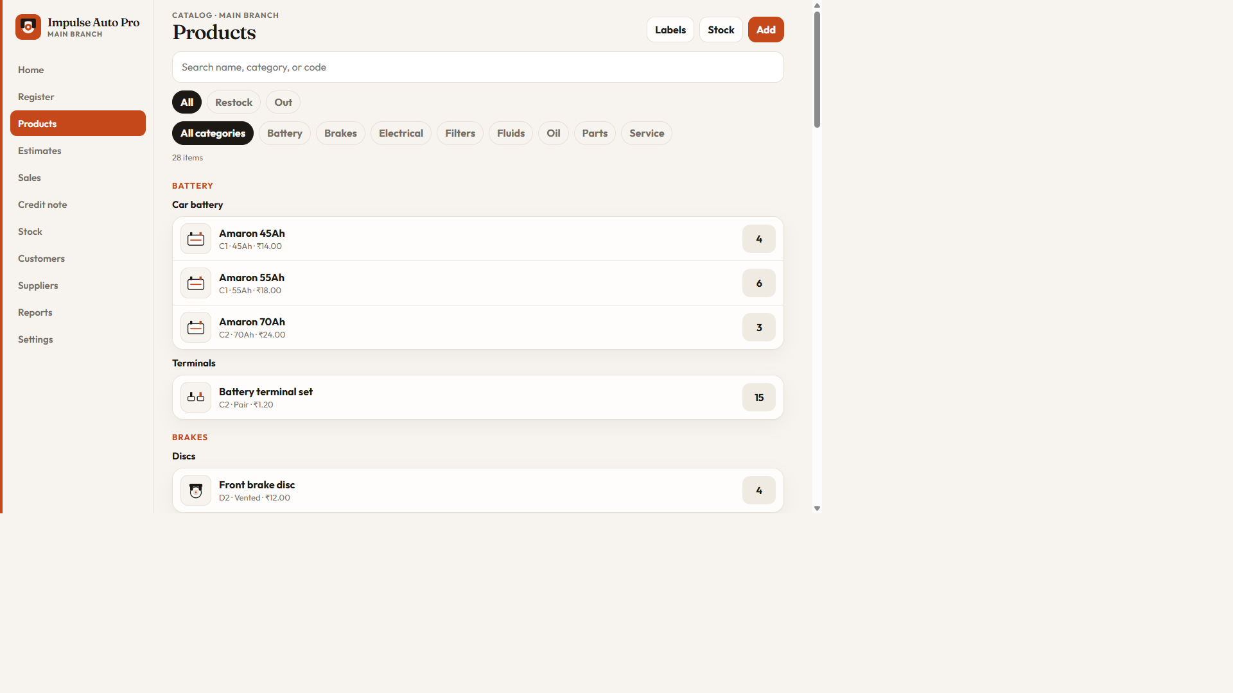Open the Suppliers section
Screen dimensions: 1233x693
point(78,285)
